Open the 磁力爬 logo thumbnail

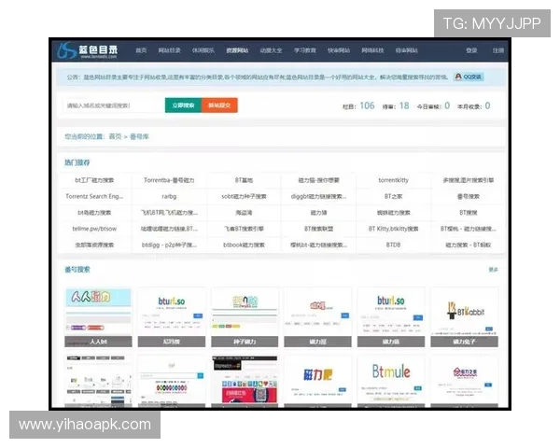318,381
